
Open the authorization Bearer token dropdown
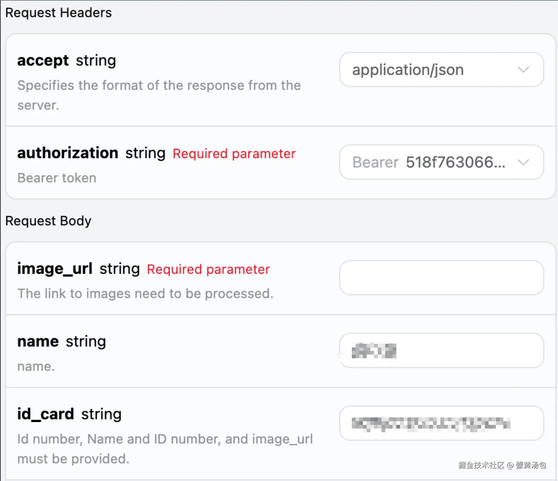tap(432, 162)
